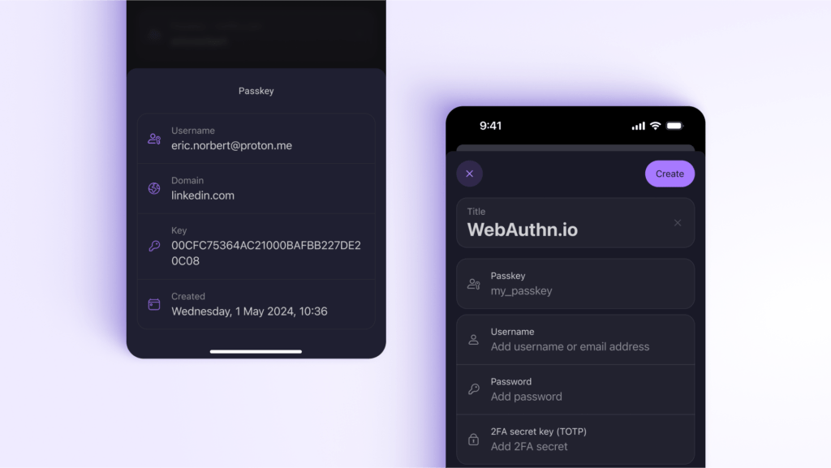
Task: Close the new item form with X
Action: pos(469,174)
